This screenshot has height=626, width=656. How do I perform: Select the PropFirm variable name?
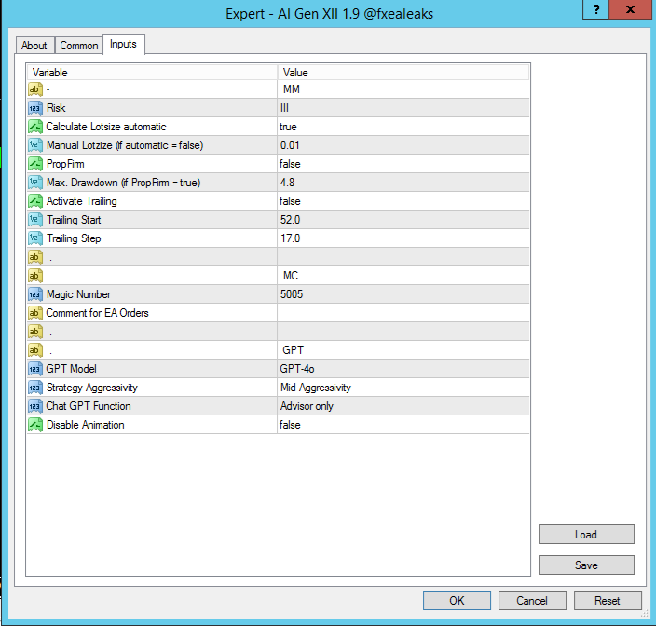(x=65, y=164)
